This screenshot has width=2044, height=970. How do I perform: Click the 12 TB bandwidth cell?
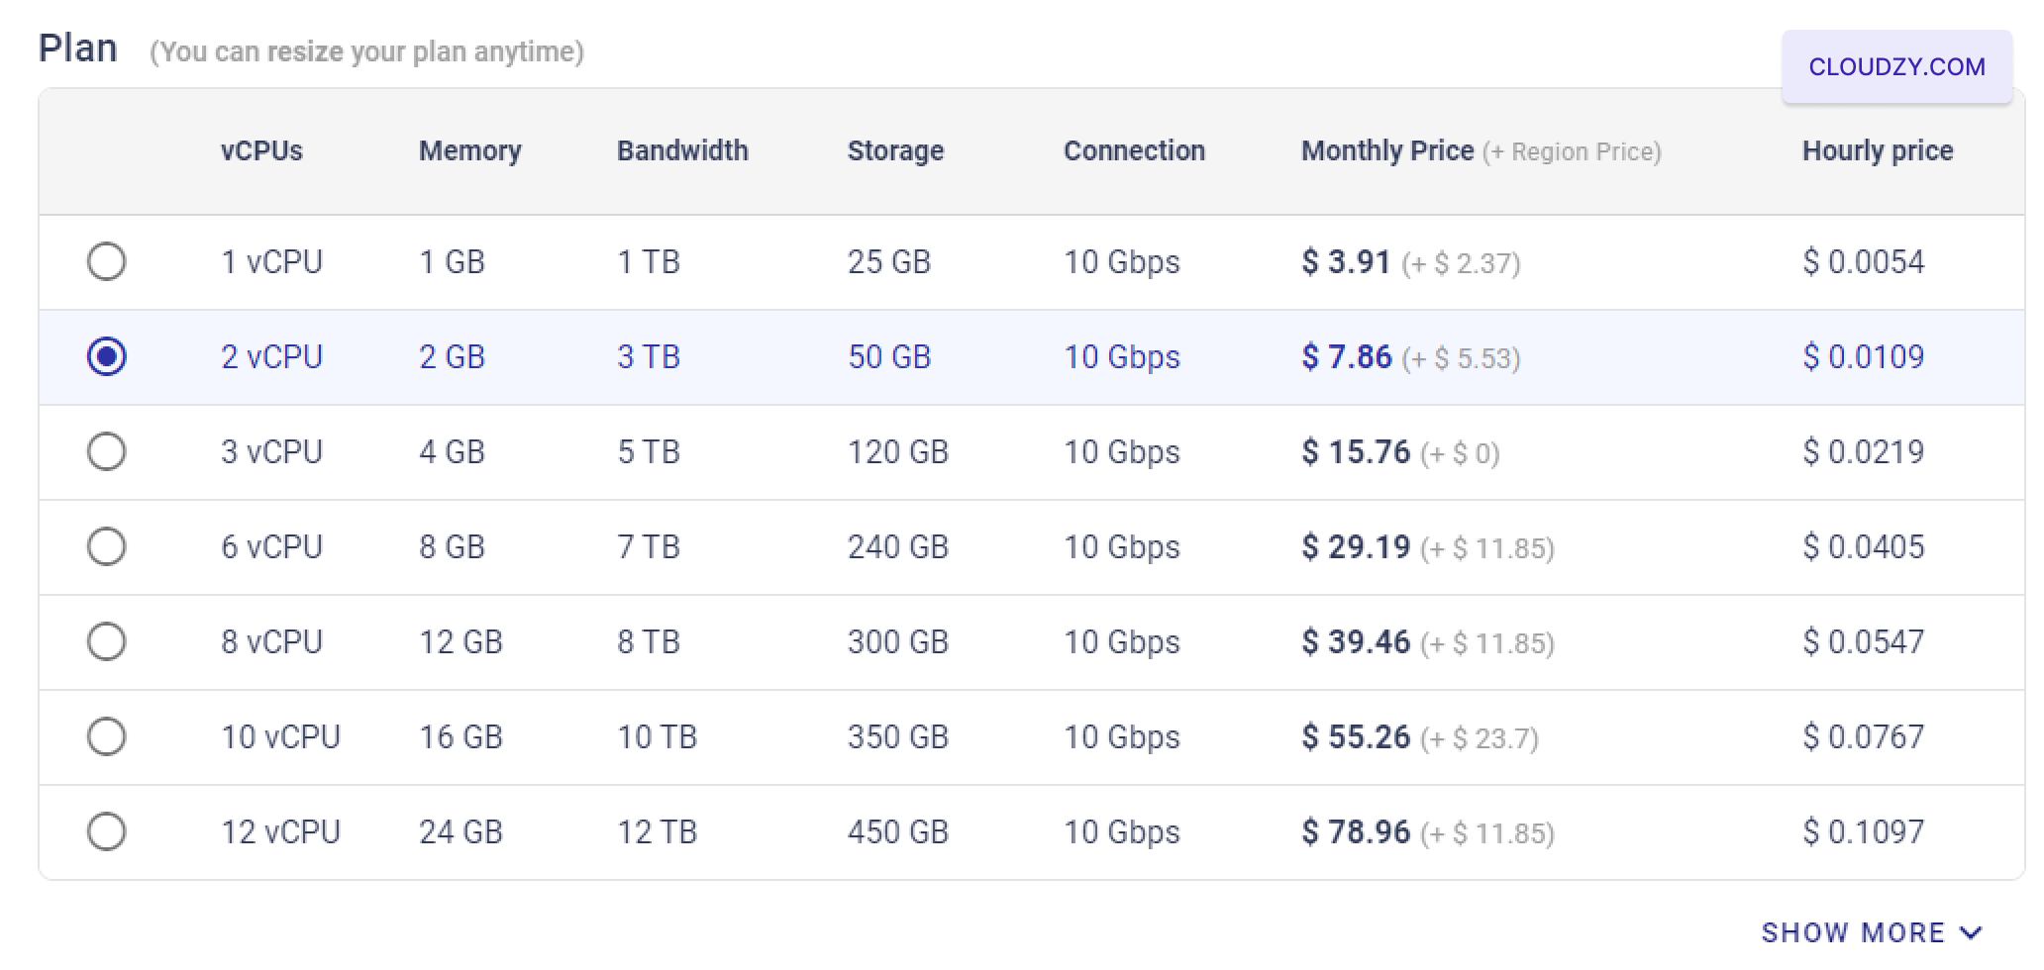pos(658,832)
